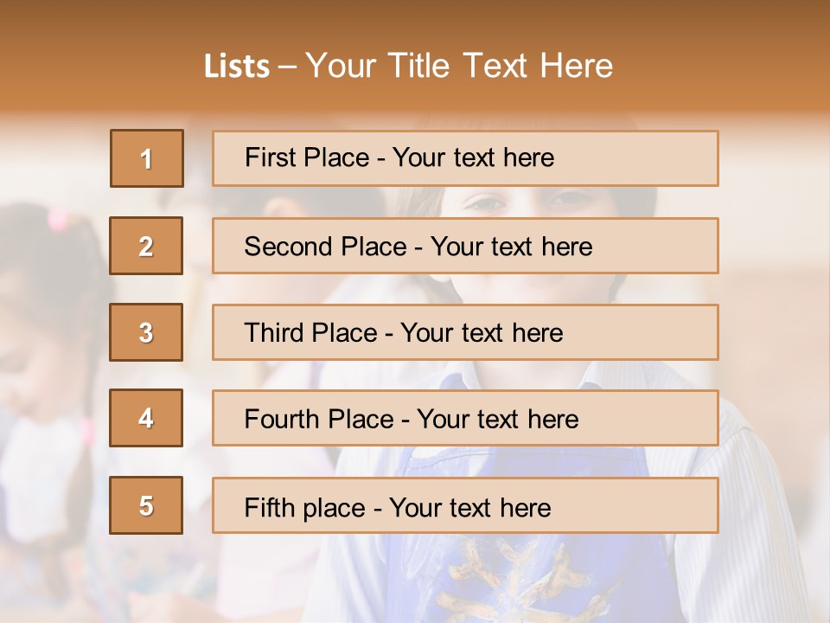The width and height of the screenshot is (830, 623).
Task: Click 'Your Title Text Here' heading
Action: pos(459,66)
